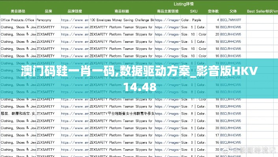278x157 pixels.
Task: Open the brand link in the Pemocyny row
Action: pos(75,20)
